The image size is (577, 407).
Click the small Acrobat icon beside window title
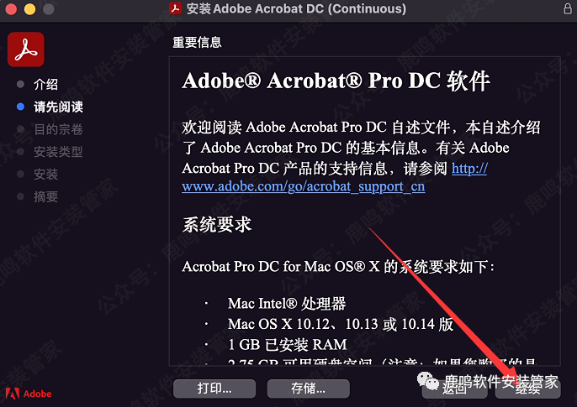point(176,8)
